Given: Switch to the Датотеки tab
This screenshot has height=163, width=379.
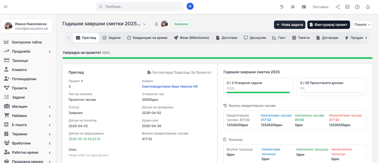Looking at the screenshot, I should pyautogui.click(x=226, y=38).
